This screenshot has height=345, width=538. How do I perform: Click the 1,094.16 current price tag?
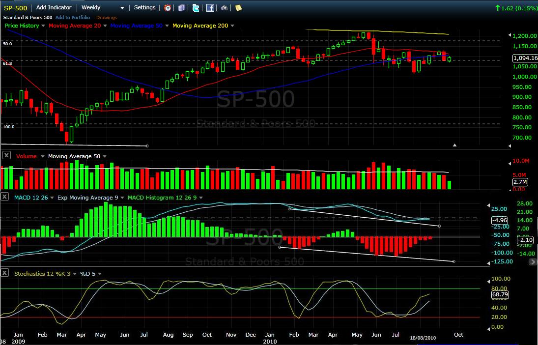pos(525,58)
